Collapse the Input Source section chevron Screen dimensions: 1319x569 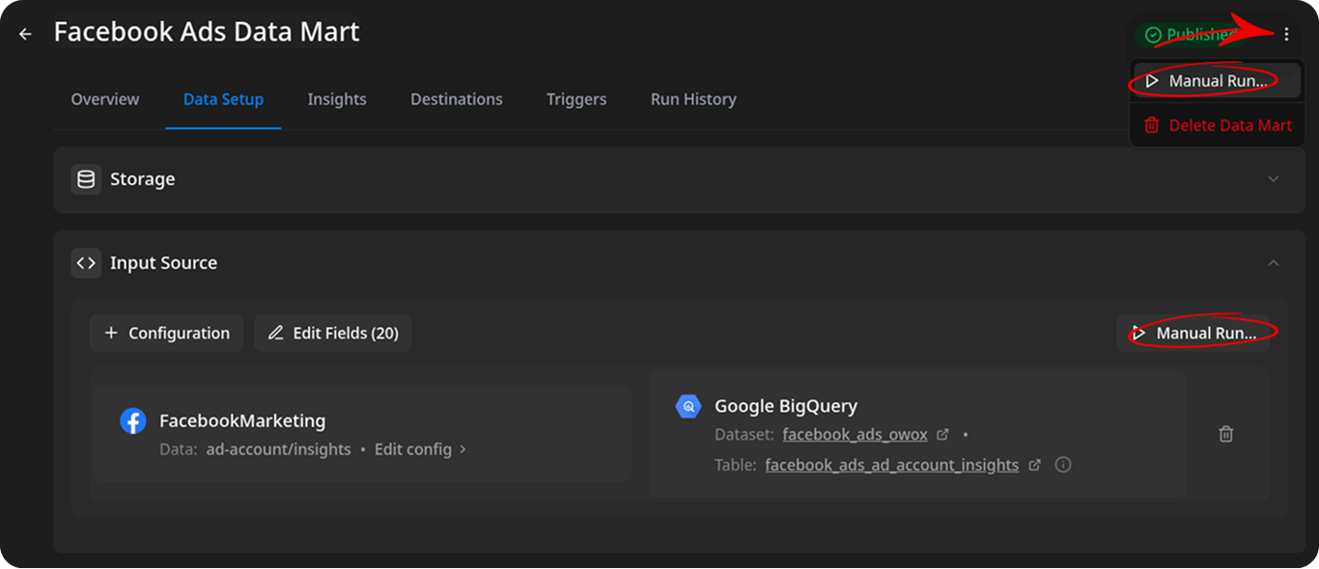[x=1273, y=263]
